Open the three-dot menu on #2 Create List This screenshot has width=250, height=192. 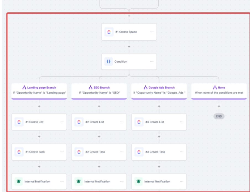click(x=122, y=122)
